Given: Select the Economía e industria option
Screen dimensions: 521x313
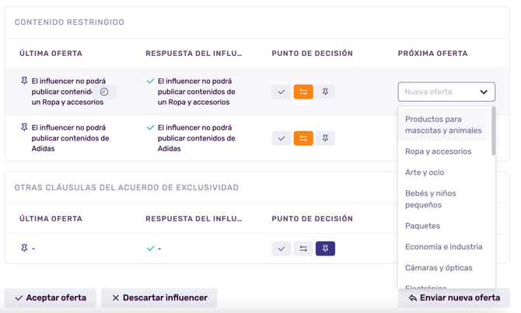Looking at the screenshot, I should click(443, 247).
